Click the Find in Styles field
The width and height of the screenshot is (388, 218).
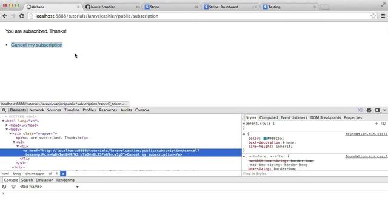(x=315, y=174)
